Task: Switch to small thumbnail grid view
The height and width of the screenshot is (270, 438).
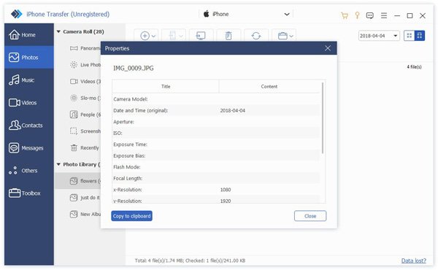Action: pos(410,36)
